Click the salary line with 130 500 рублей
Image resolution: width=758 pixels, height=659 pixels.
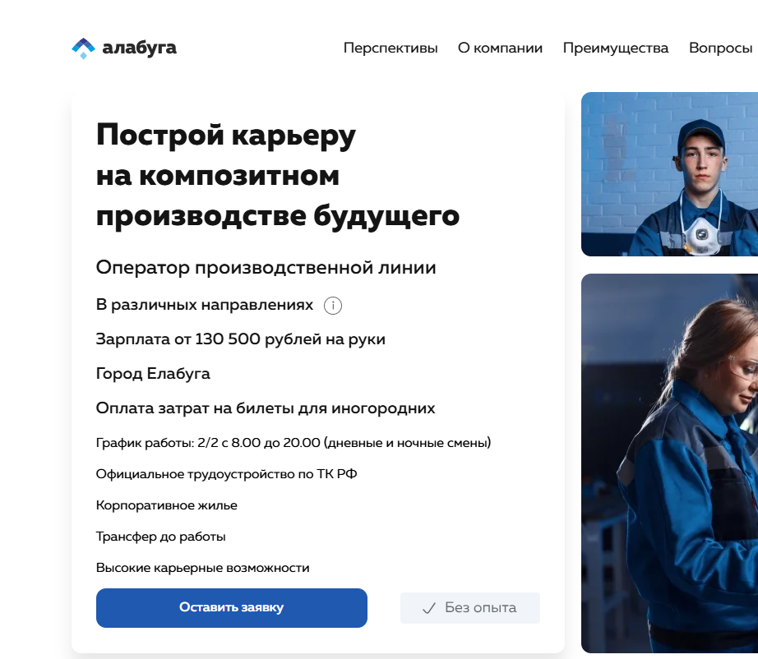[x=241, y=339]
